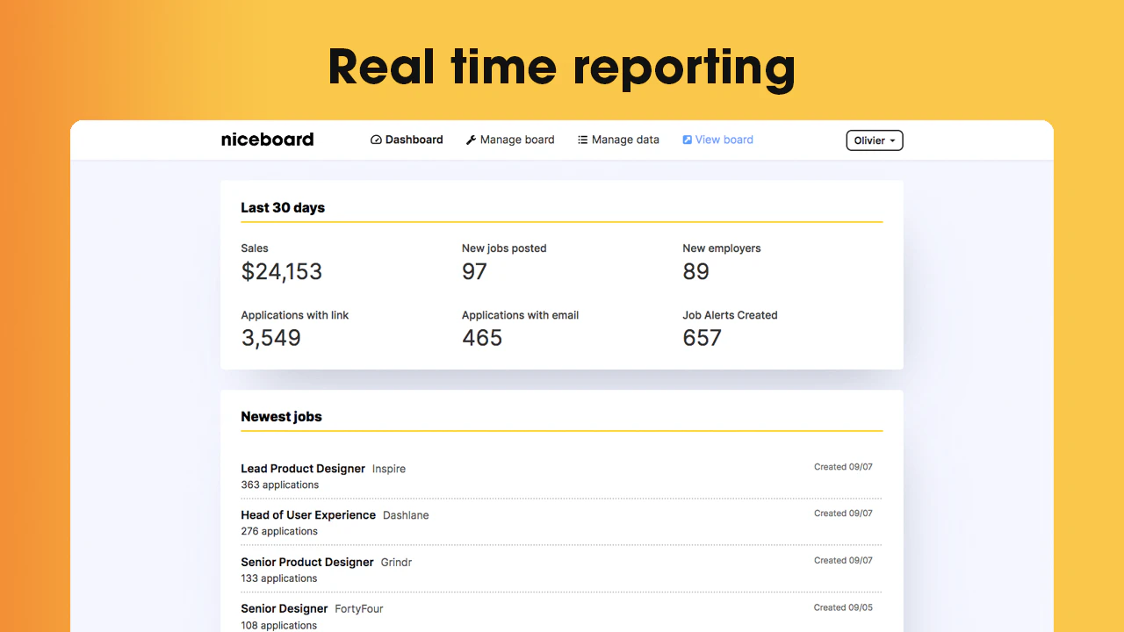View the Senior Product Designer at Grindr job
Image resolution: width=1124 pixels, height=632 pixels.
306,562
